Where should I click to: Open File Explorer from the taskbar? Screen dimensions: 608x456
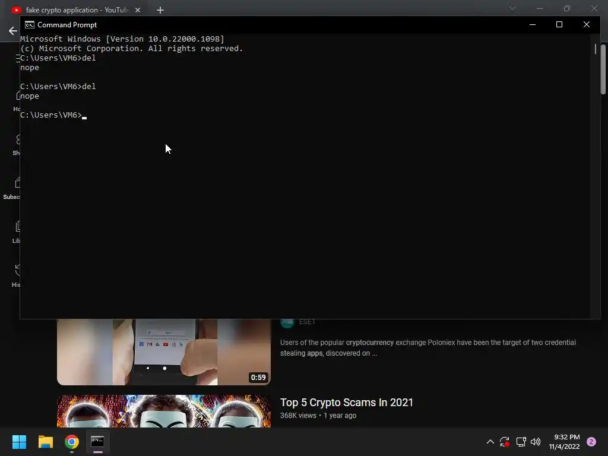pyautogui.click(x=45, y=442)
